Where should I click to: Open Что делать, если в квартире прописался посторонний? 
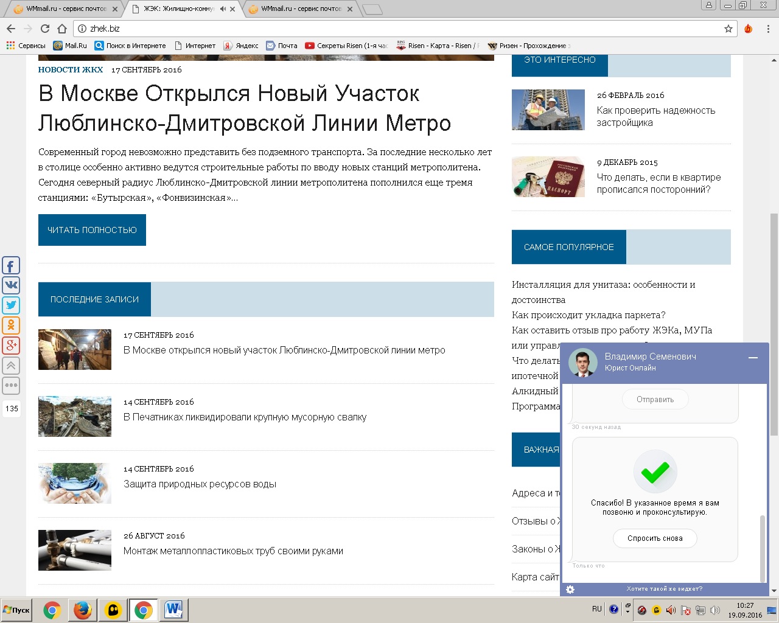point(659,184)
